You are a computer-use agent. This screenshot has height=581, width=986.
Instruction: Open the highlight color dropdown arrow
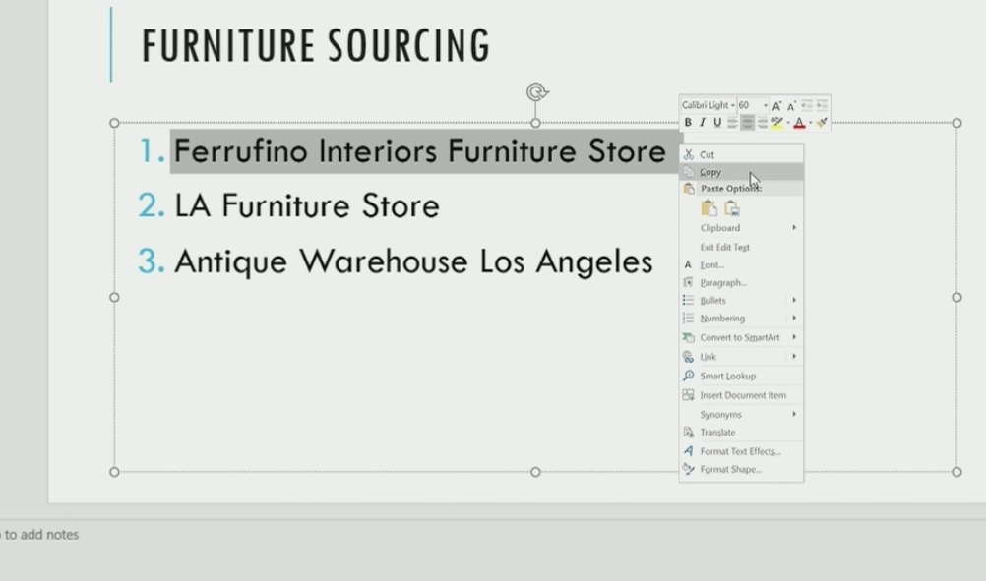(x=788, y=123)
